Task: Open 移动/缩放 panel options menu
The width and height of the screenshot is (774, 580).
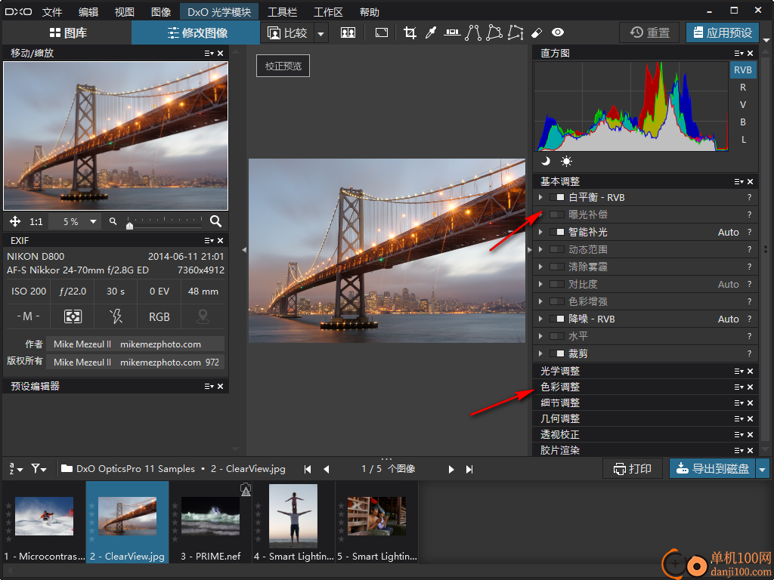Action: (x=209, y=54)
